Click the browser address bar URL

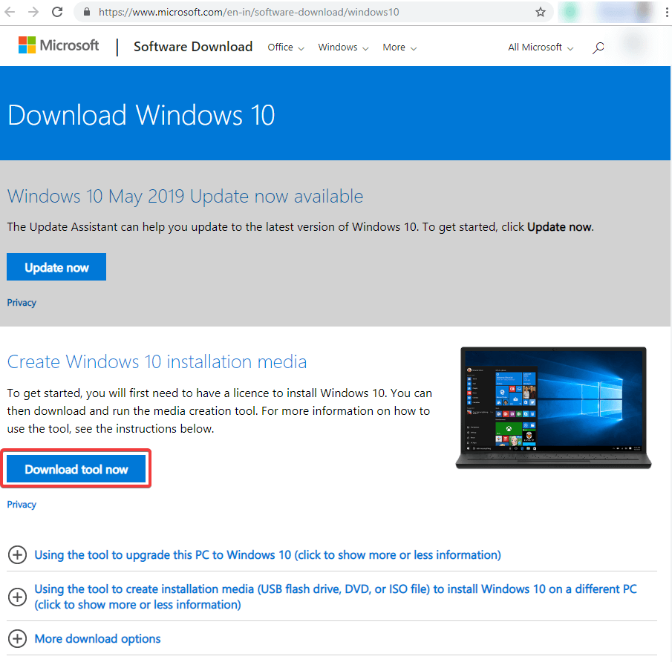(x=249, y=12)
